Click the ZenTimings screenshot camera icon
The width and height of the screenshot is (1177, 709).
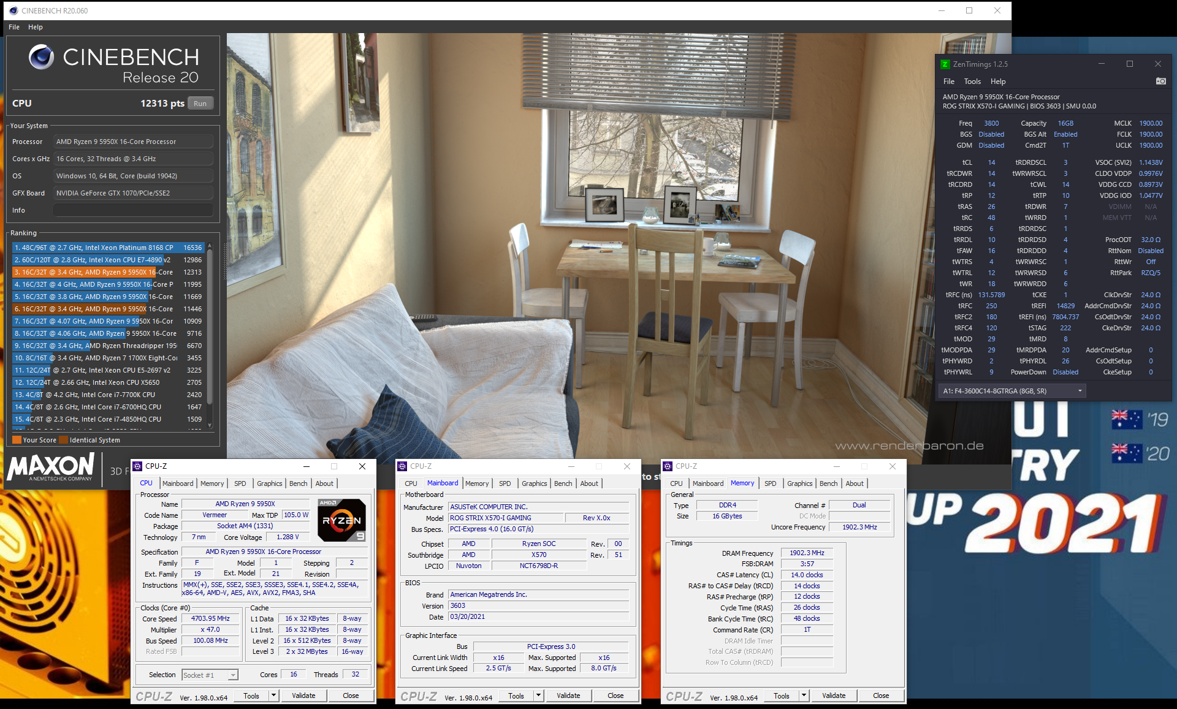click(1160, 81)
